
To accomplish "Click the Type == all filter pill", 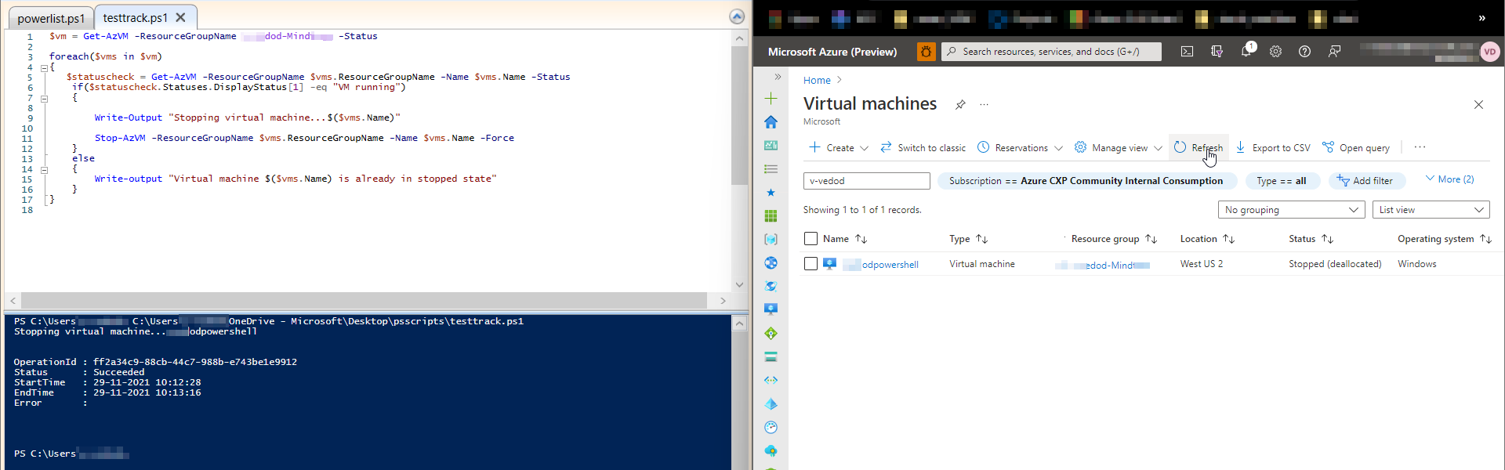I will (x=1282, y=181).
